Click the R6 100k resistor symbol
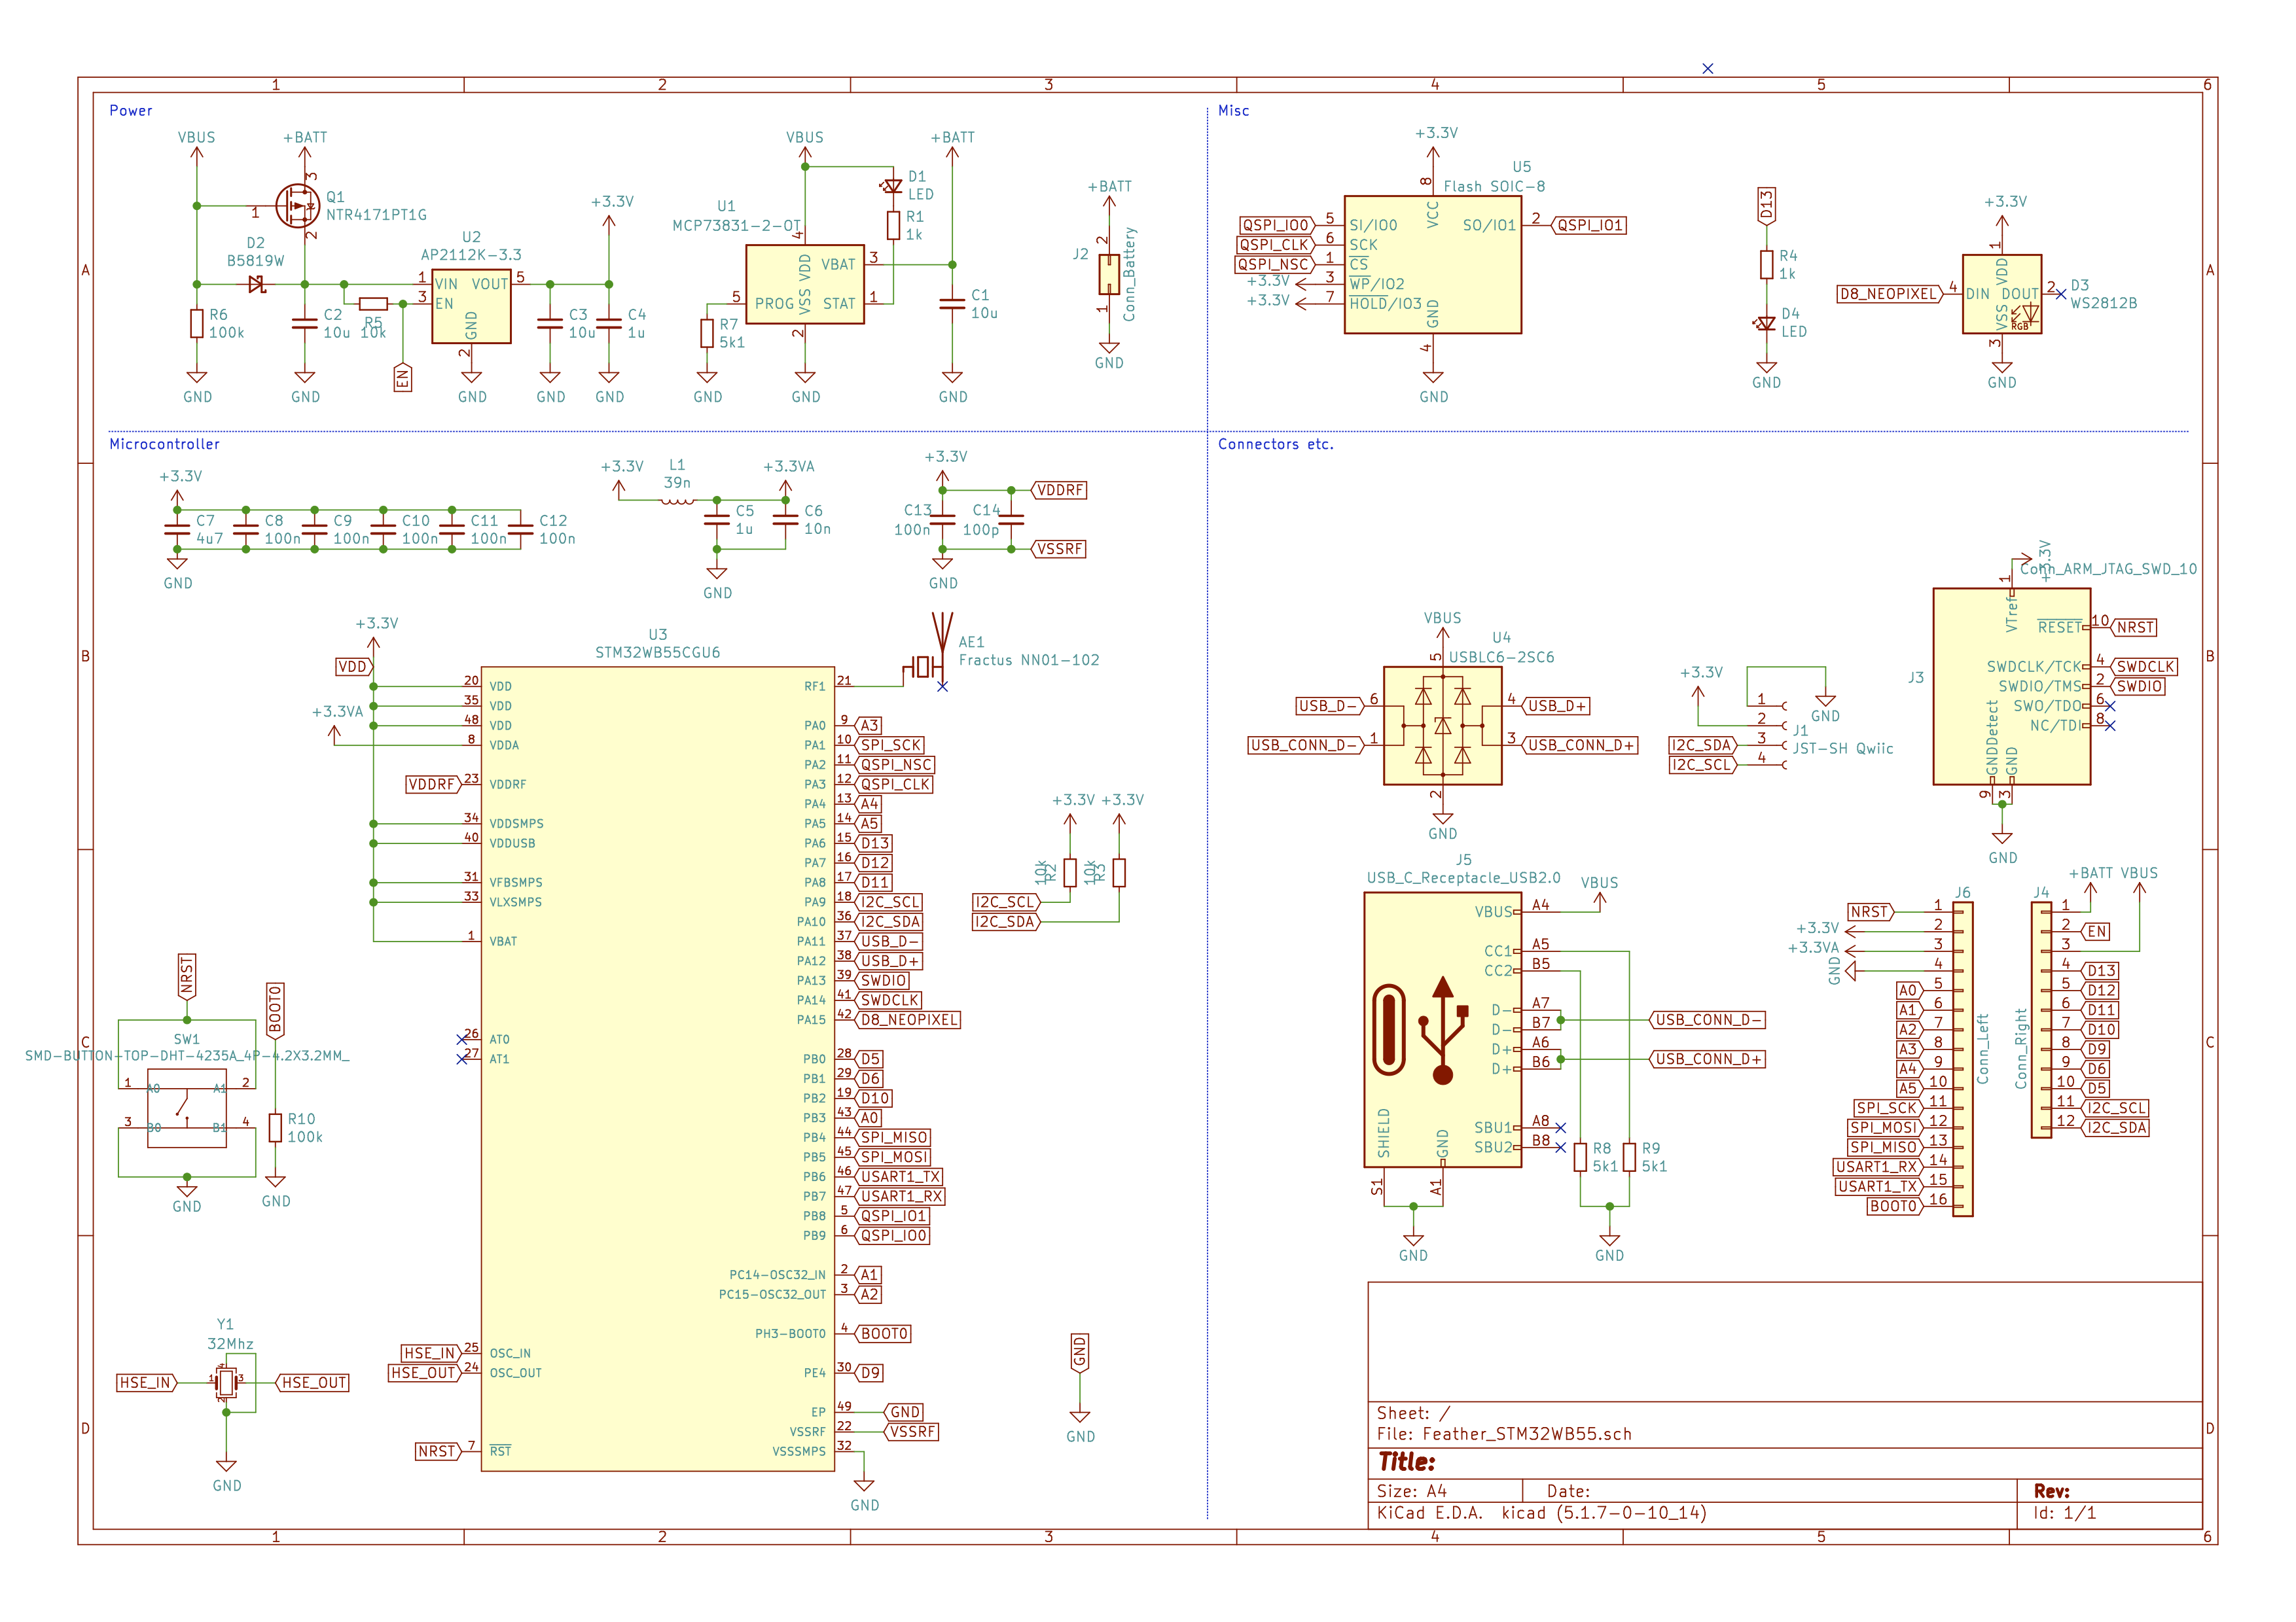The image size is (2296, 1622). pos(197,324)
